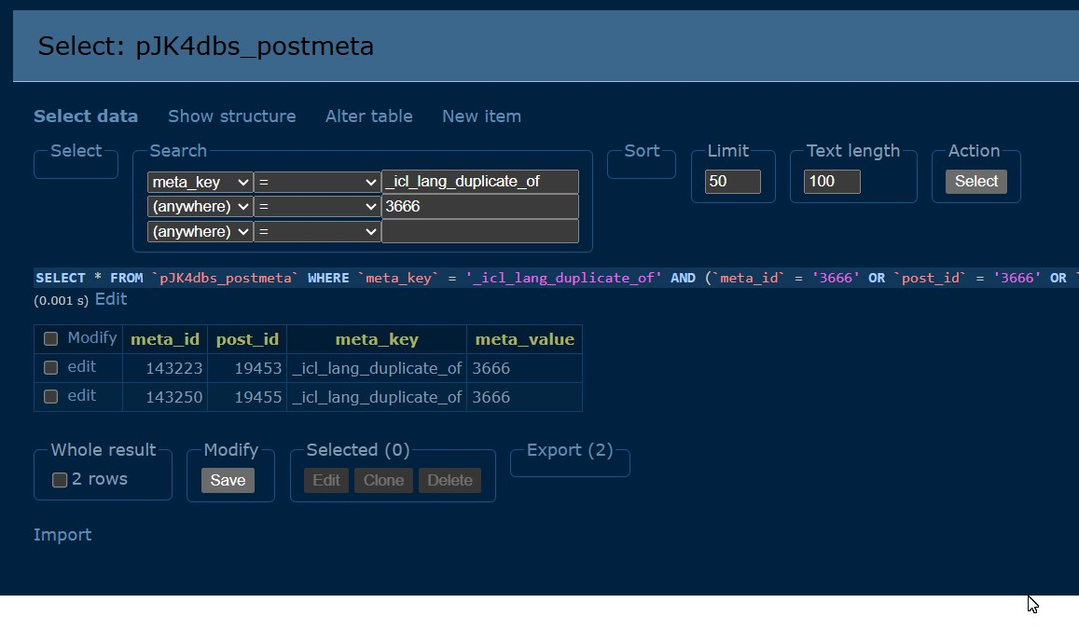The height and width of the screenshot is (630, 1079).
Task: Enable the whole result 2 rows checkbox
Action: tap(60, 480)
